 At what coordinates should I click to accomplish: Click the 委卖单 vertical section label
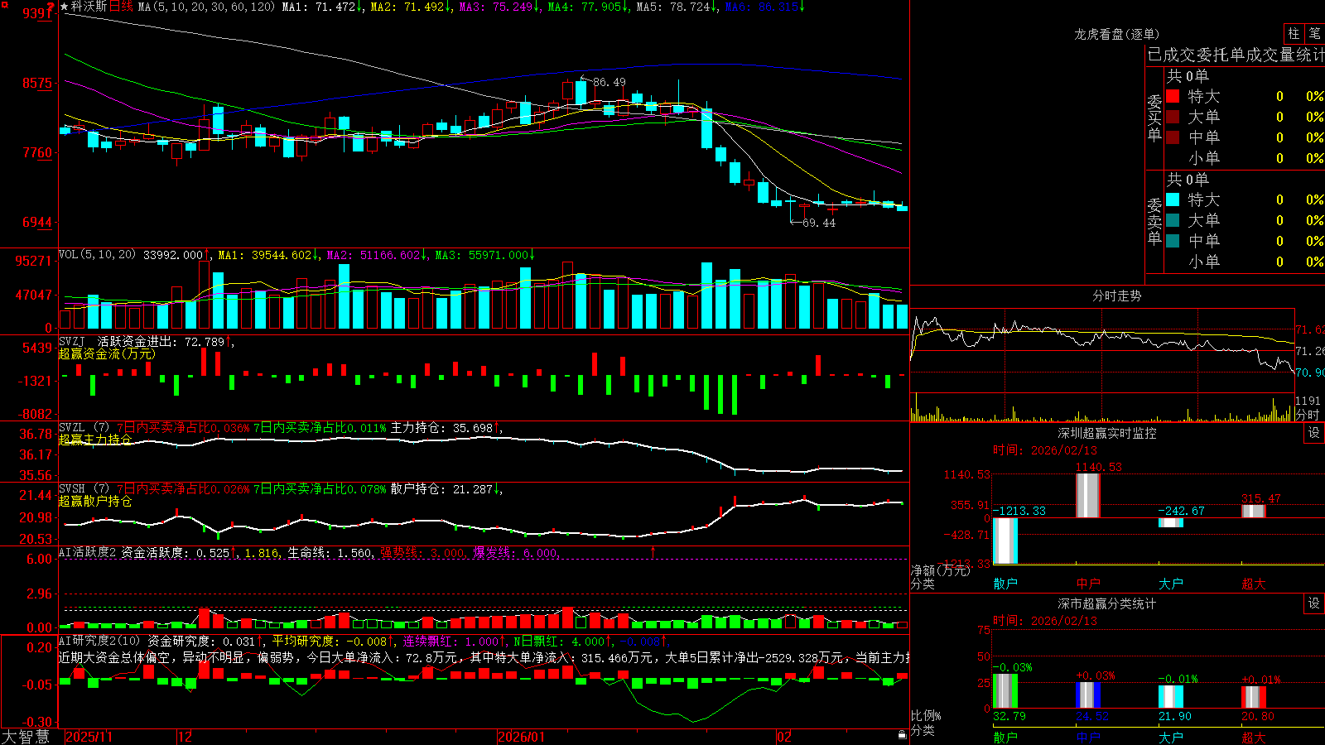coord(1154,221)
